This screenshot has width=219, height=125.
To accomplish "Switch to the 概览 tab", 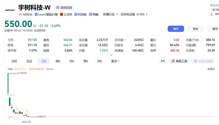I will point(176,29).
